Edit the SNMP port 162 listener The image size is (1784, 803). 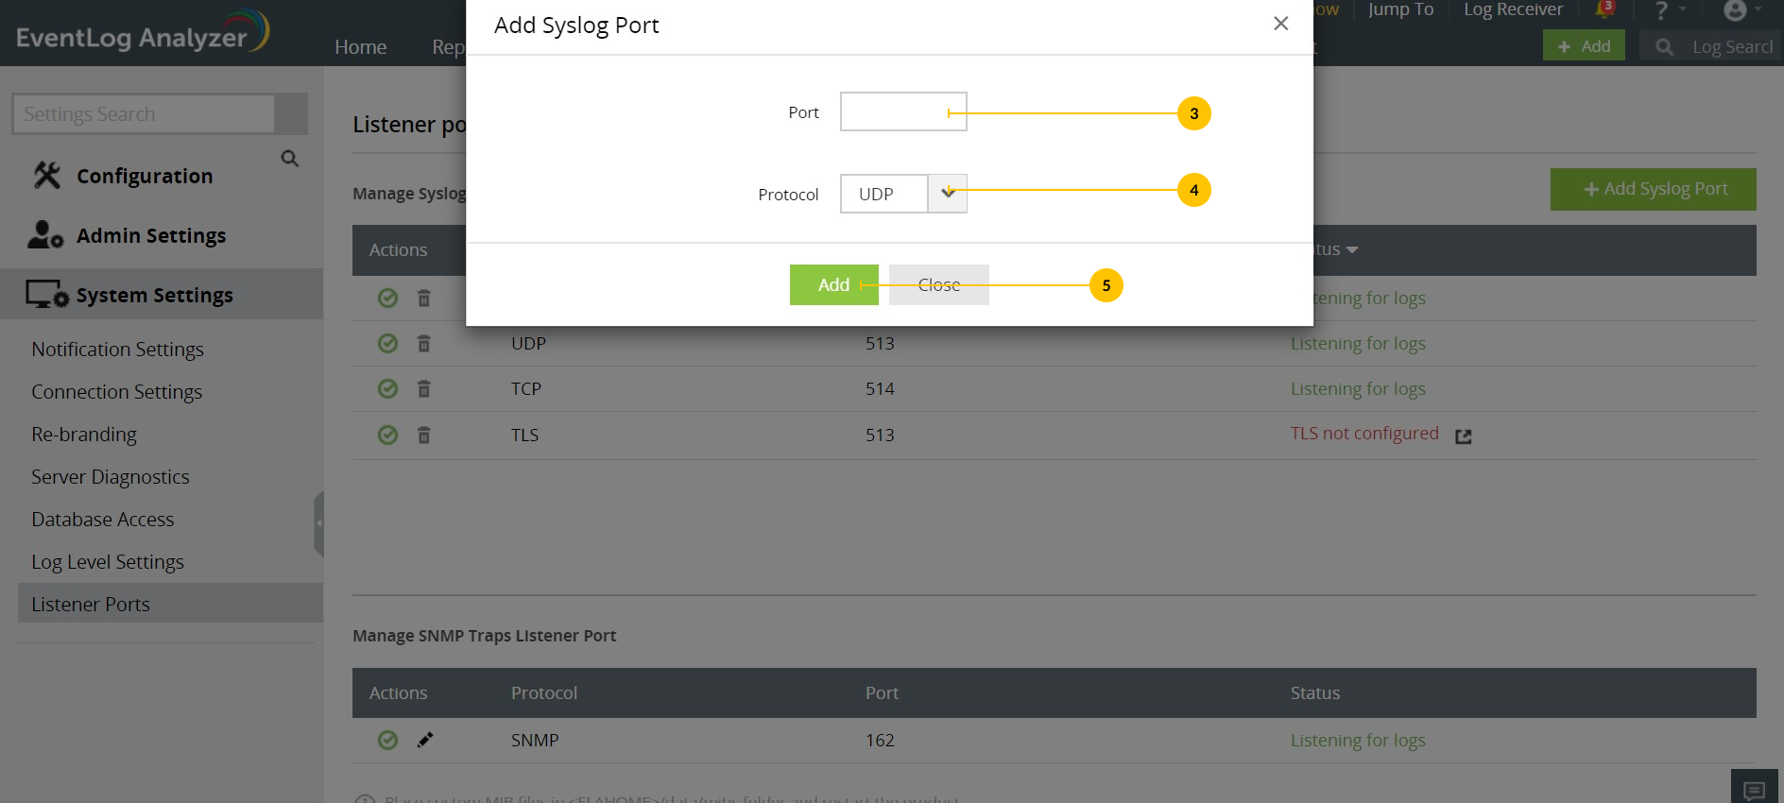425,740
